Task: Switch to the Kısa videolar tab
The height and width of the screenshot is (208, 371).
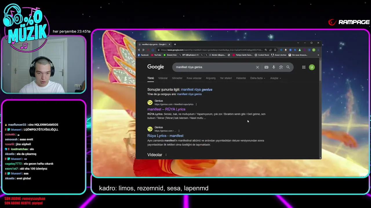Action: (194, 78)
